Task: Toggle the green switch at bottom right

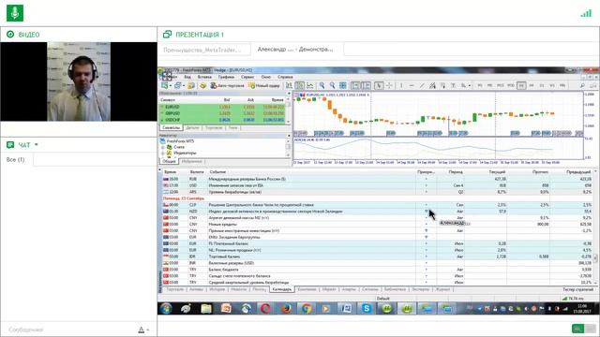Action: (584, 329)
